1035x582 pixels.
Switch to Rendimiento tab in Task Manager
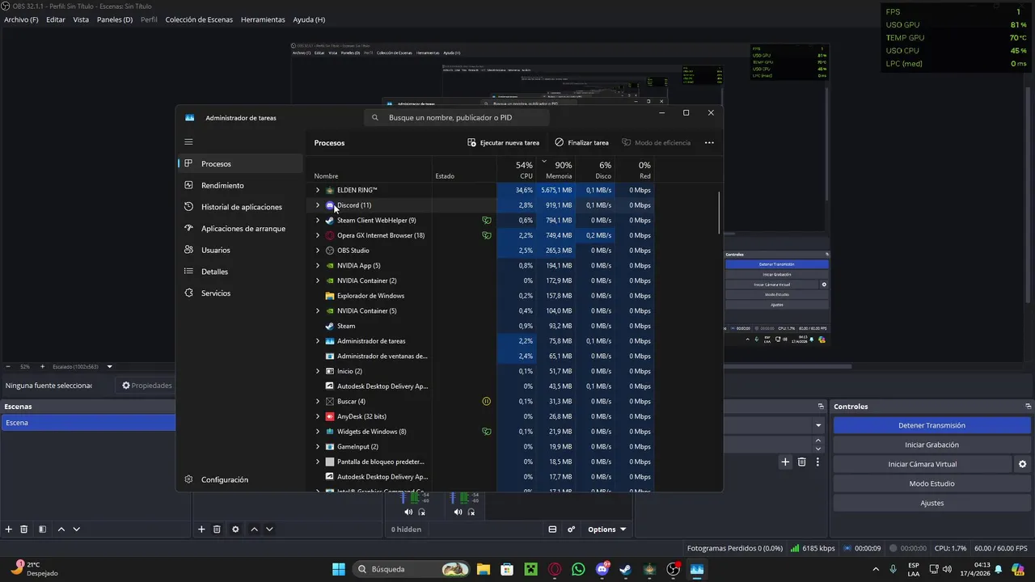coord(239,185)
